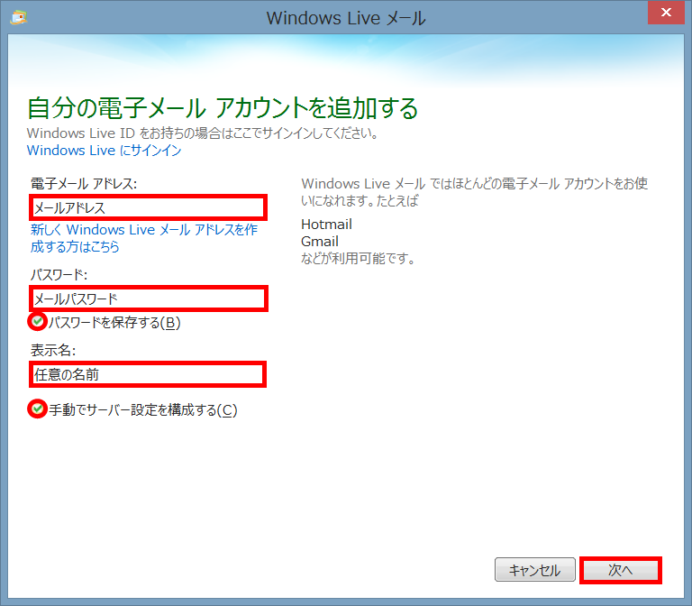Focus the パスワード input field

pyautogui.click(x=148, y=298)
